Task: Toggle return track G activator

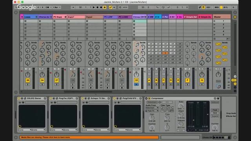Action: click(202, 80)
